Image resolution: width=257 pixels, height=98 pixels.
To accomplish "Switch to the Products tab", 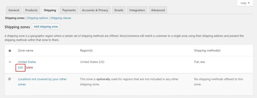I will (x=31, y=10).
